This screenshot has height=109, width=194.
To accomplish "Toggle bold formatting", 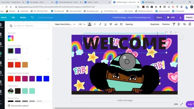I will coord(95,24).
